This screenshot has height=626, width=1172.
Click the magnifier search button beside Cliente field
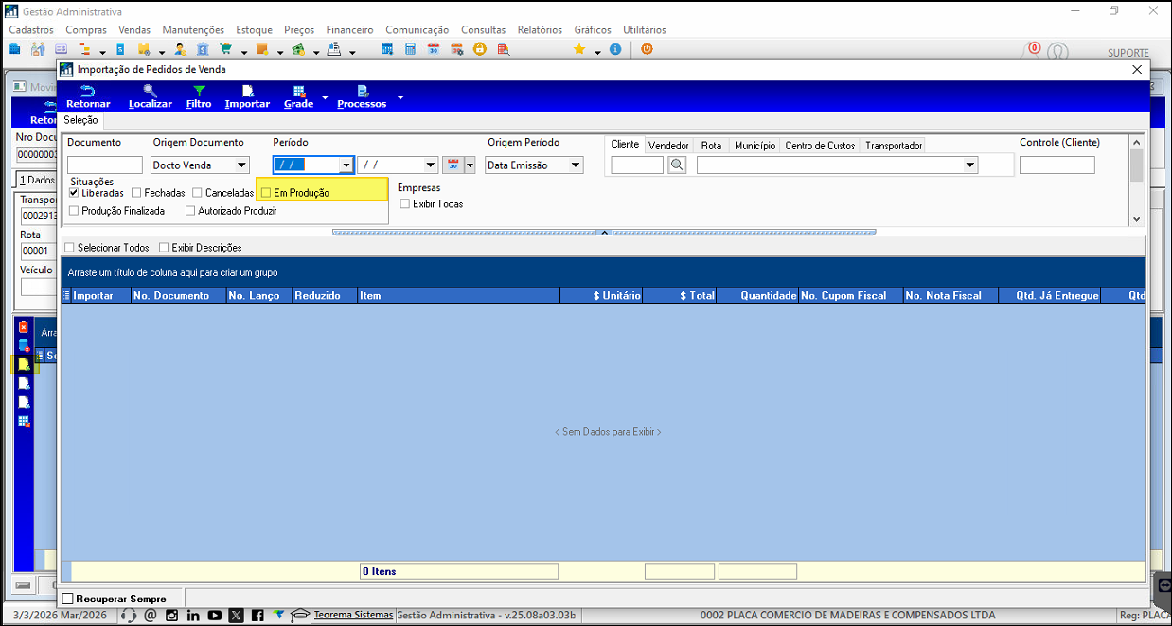[677, 165]
